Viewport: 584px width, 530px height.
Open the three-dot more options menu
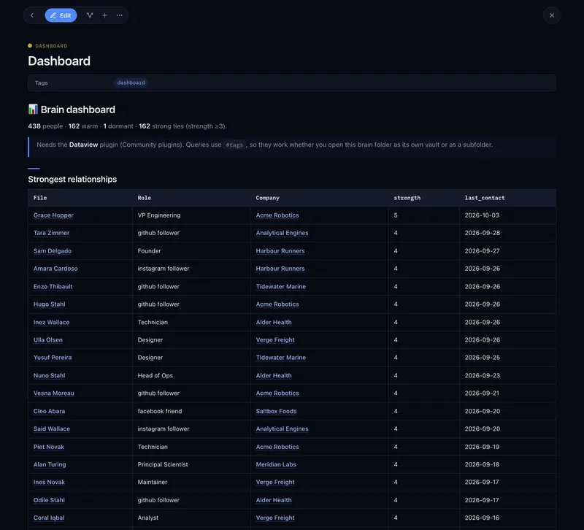(120, 15)
